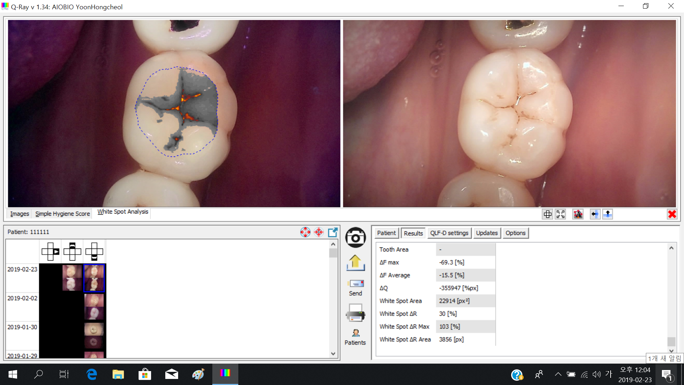684x385 pixels.
Task: Select the highlighted 2019-02-23 lower tooth thumbnail
Action: pyautogui.click(x=94, y=278)
